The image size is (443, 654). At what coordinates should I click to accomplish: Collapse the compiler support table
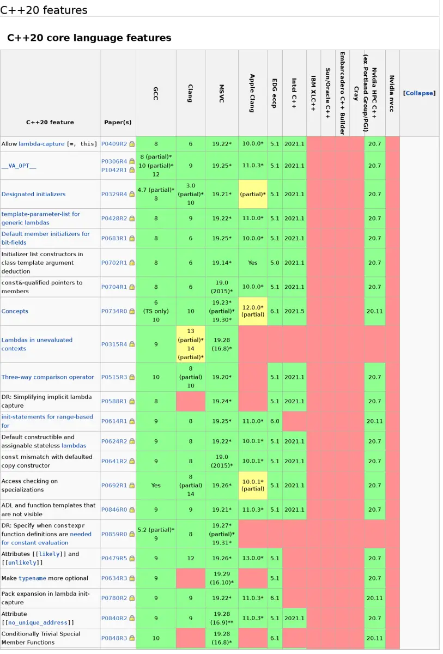pos(419,93)
